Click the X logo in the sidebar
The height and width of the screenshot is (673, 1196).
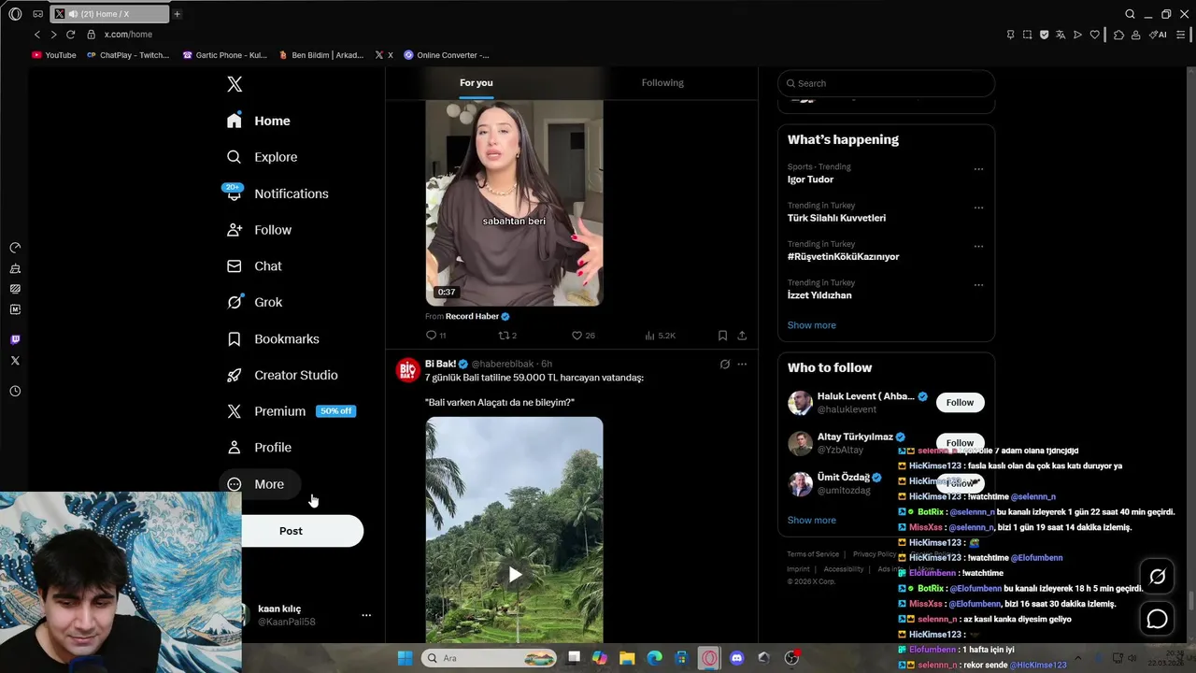click(235, 84)
